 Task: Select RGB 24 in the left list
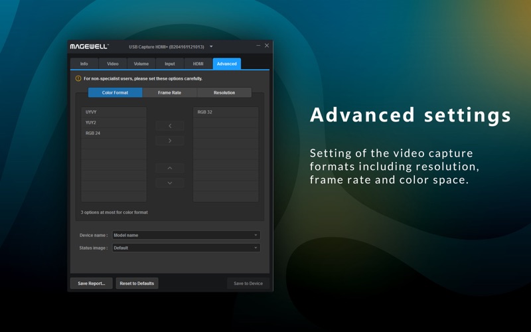(x=114, y=133)
